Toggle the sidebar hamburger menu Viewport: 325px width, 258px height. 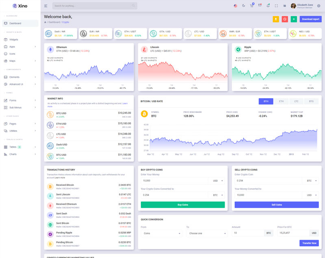46,6
